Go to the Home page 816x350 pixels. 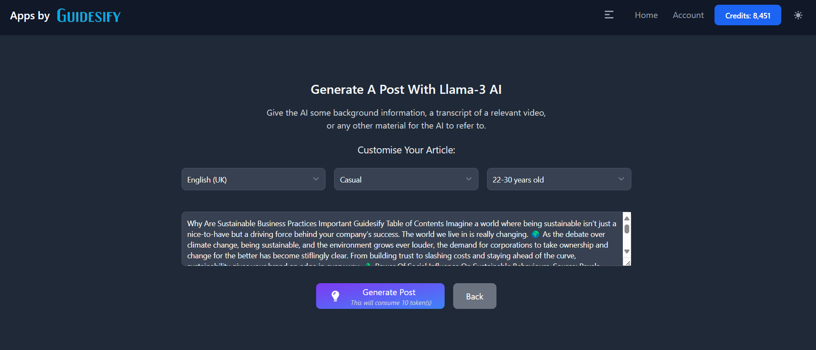tap(646, 15)
